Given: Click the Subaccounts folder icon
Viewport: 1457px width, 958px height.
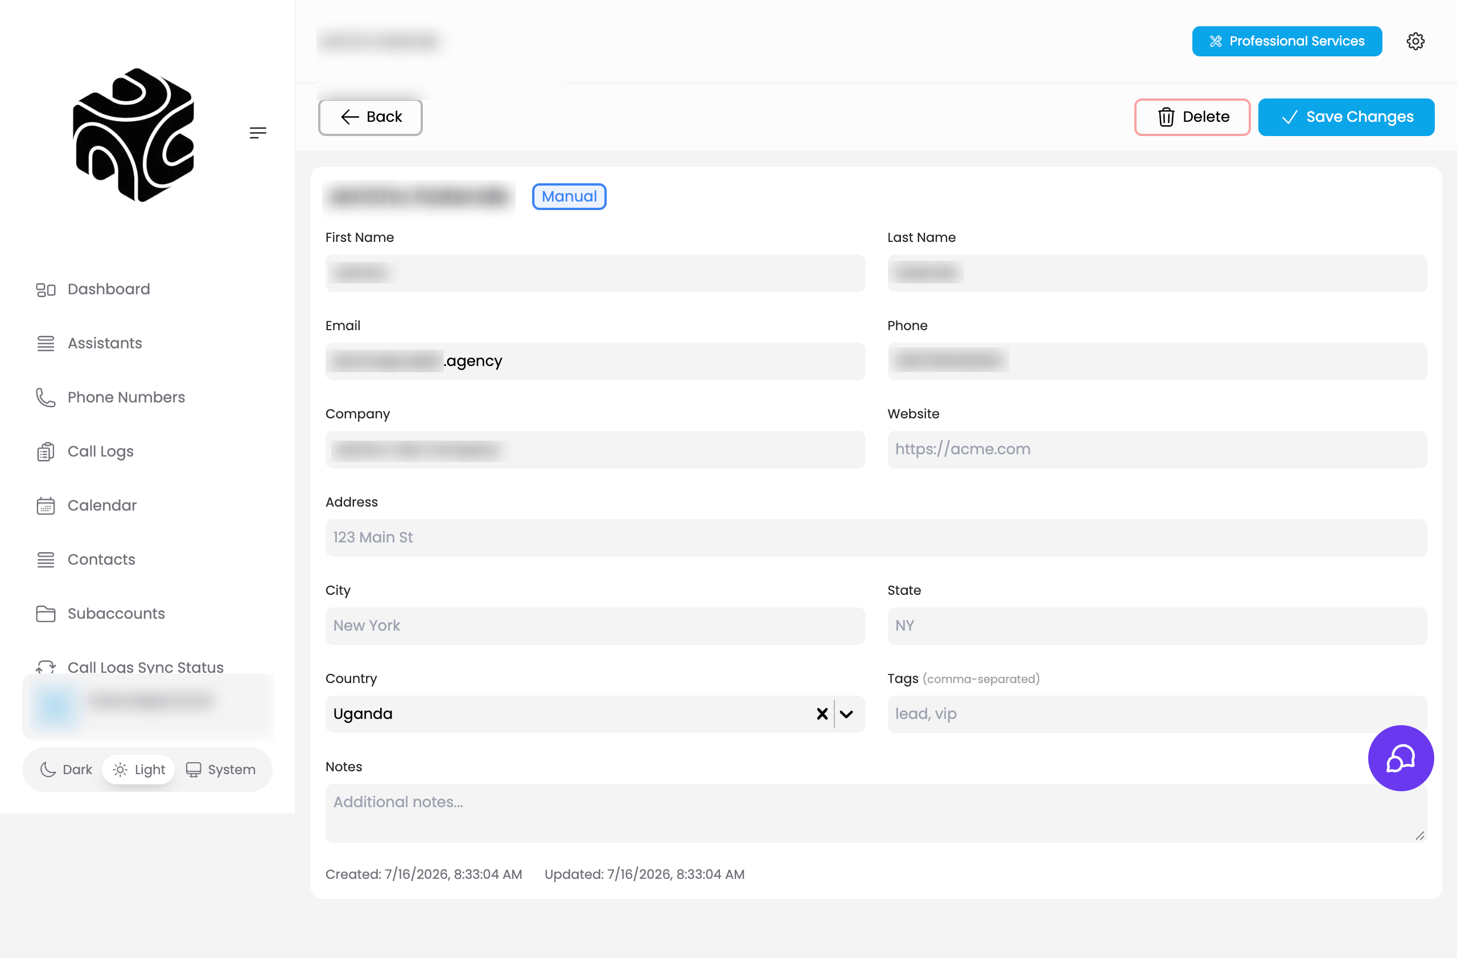Looking at the screenshot, I should tap(46, 614).
